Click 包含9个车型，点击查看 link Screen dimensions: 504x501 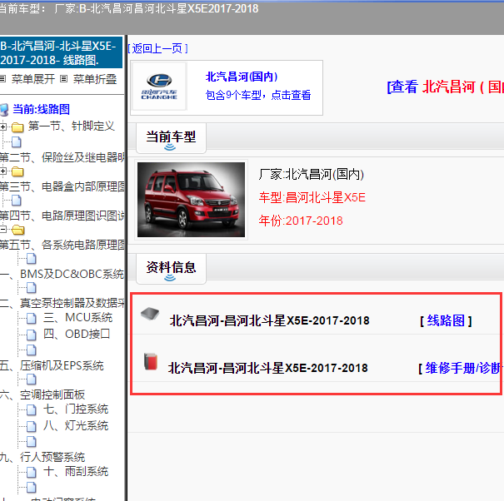pyautogui.click(x=258, y=95)
